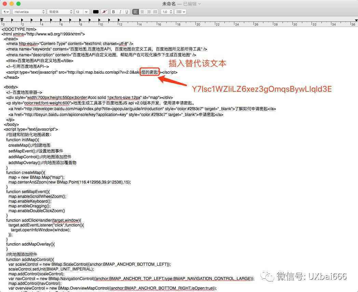The image size is (358, 292).
Task: Select the left indent marker at ruler 0
Action: (x=2, y=20)
